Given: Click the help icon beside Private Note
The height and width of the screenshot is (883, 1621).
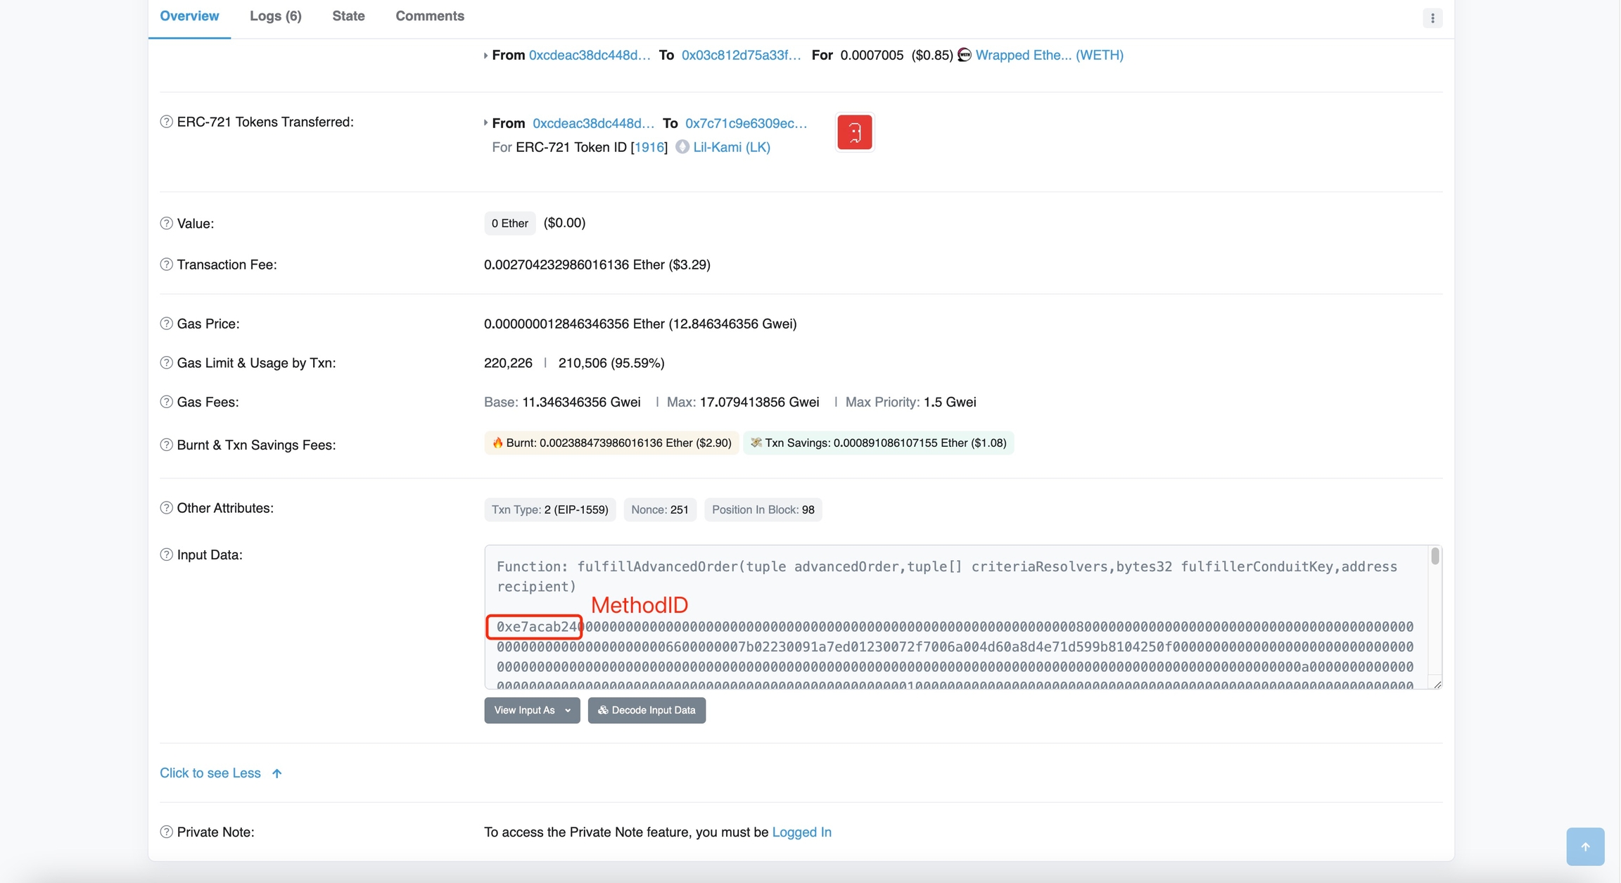Looking at the screenshot, I should click(x=166, y=832).
